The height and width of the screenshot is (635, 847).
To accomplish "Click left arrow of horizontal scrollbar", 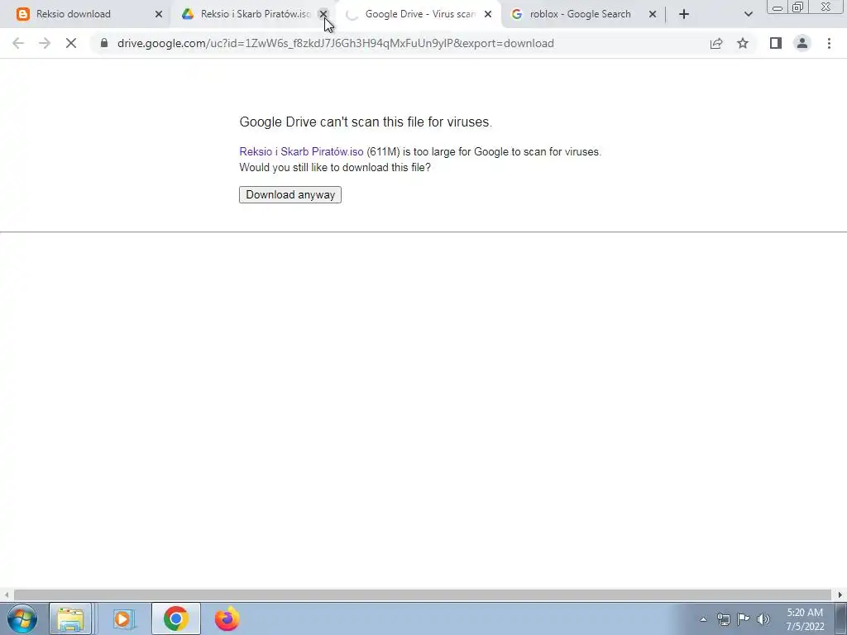I will point(7,594).
